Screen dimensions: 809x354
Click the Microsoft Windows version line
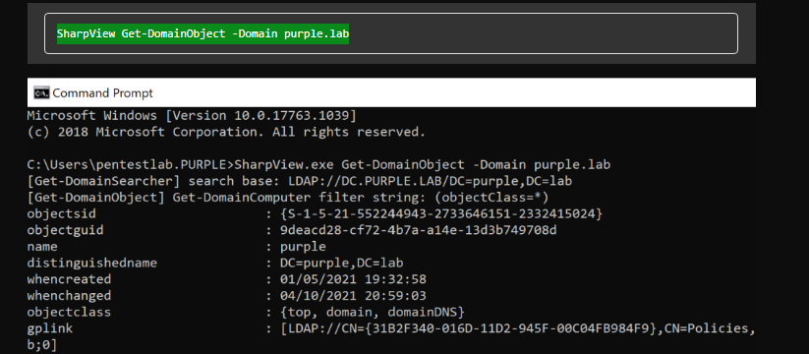coord(192,115)
